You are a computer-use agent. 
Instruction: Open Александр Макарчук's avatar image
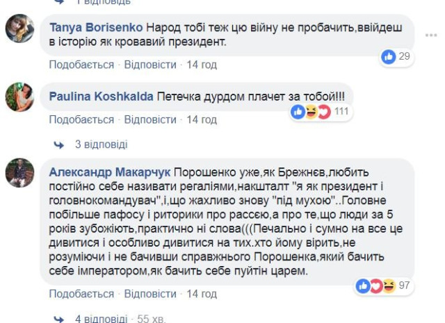19,172
